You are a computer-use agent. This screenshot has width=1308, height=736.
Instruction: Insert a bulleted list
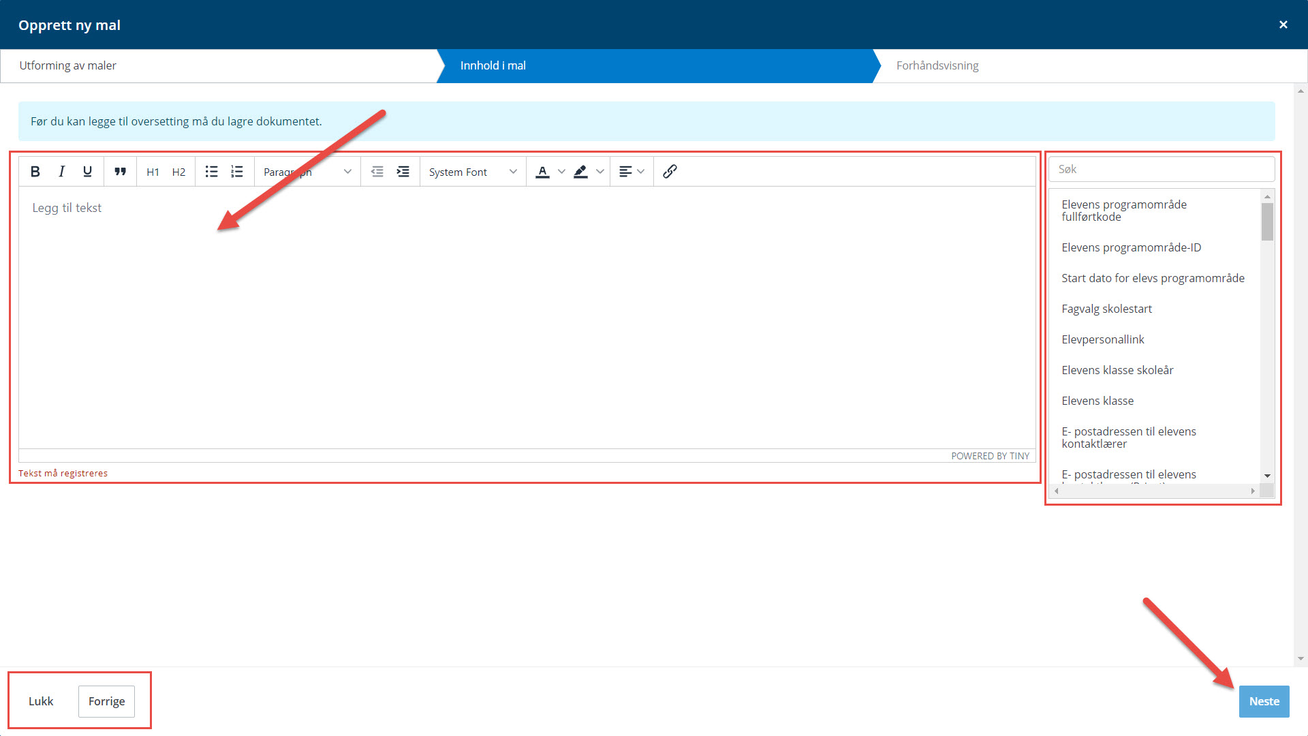tap(211, 172)
